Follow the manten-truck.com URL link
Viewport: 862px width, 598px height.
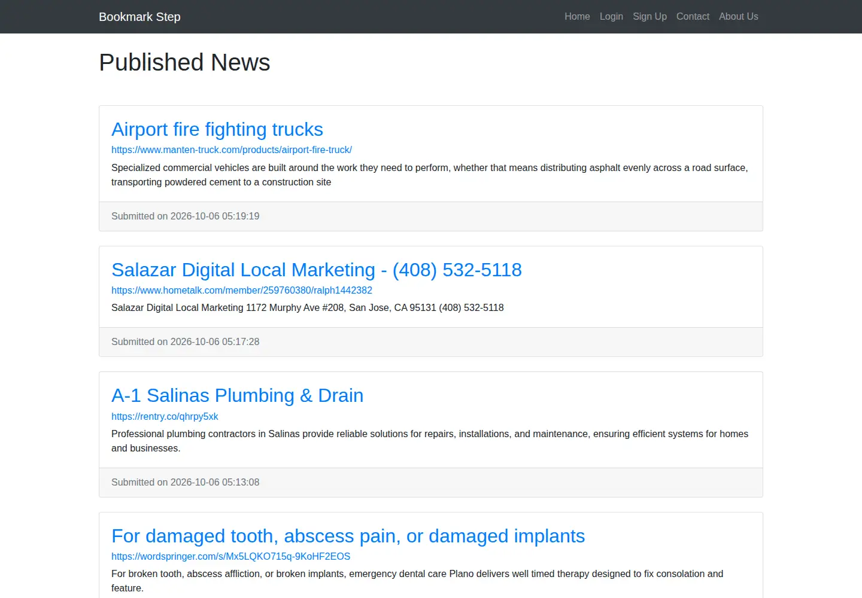pyautogui.click(x=232, y=150)
